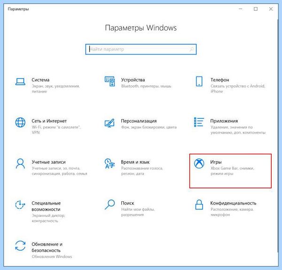
Task: Go to the Устройства heading
Action: tap(133, 80)
